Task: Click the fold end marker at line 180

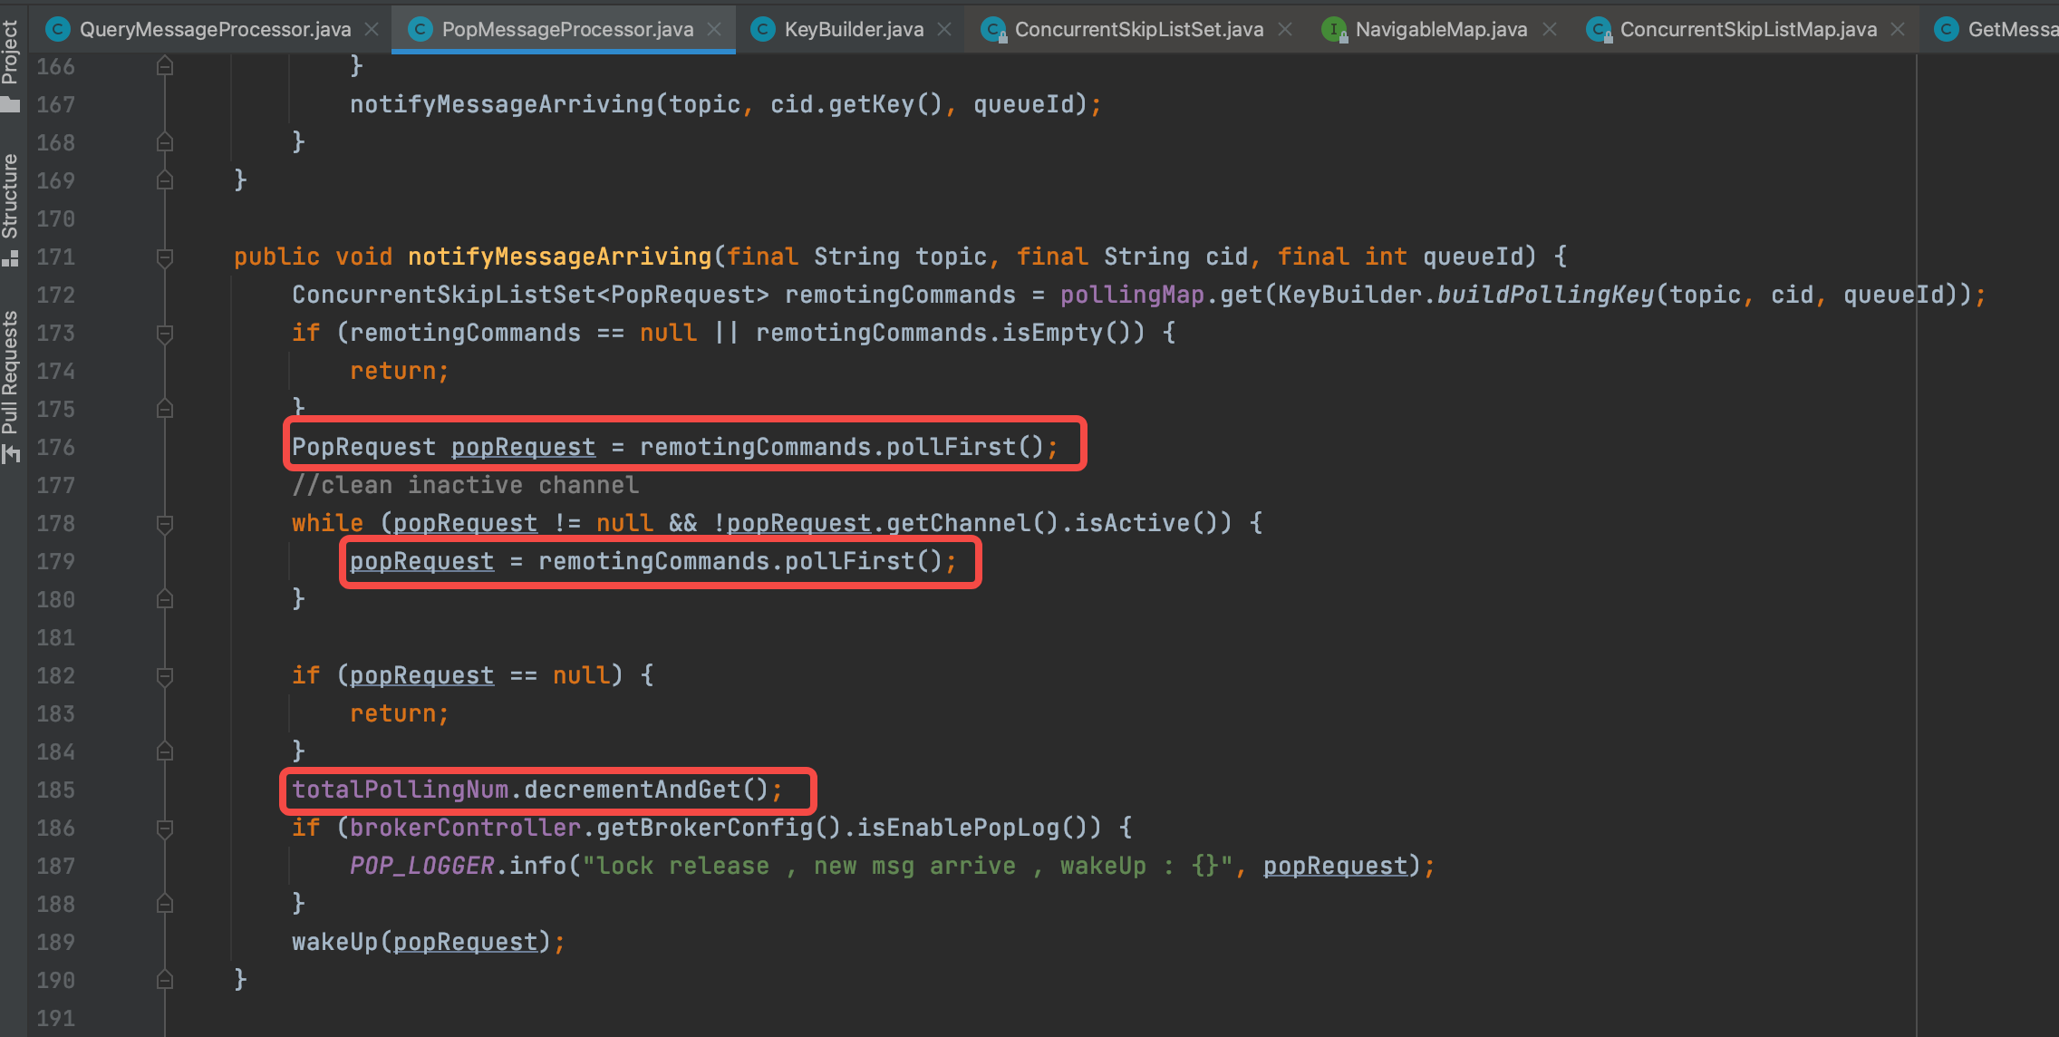Action: pyautogui.click(x=165, y=599)
